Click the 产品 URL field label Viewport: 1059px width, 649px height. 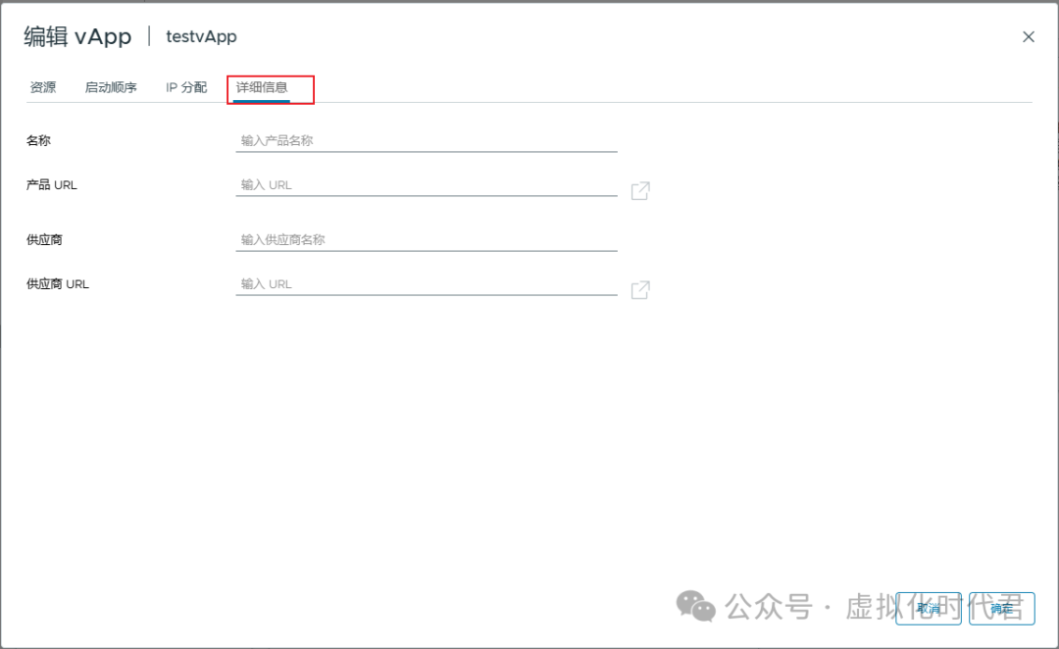tap(51, 185)
